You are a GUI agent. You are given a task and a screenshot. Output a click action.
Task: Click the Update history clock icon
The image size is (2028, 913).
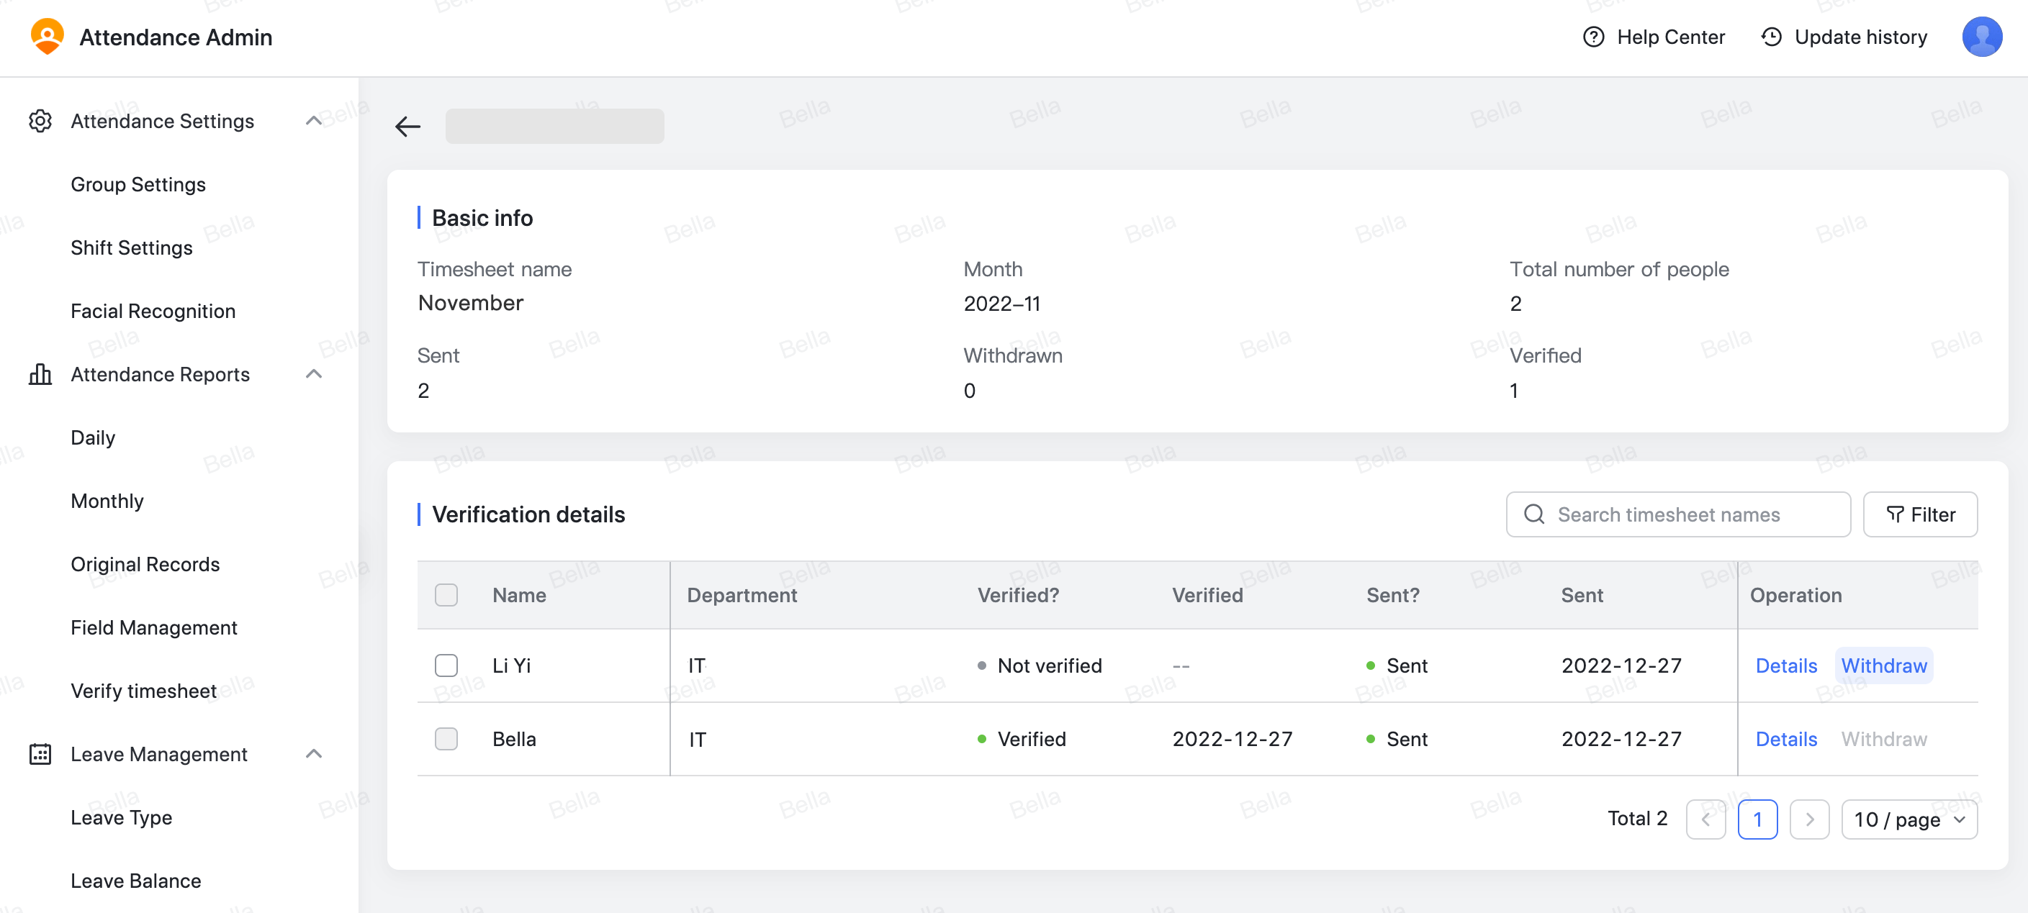1770,37
